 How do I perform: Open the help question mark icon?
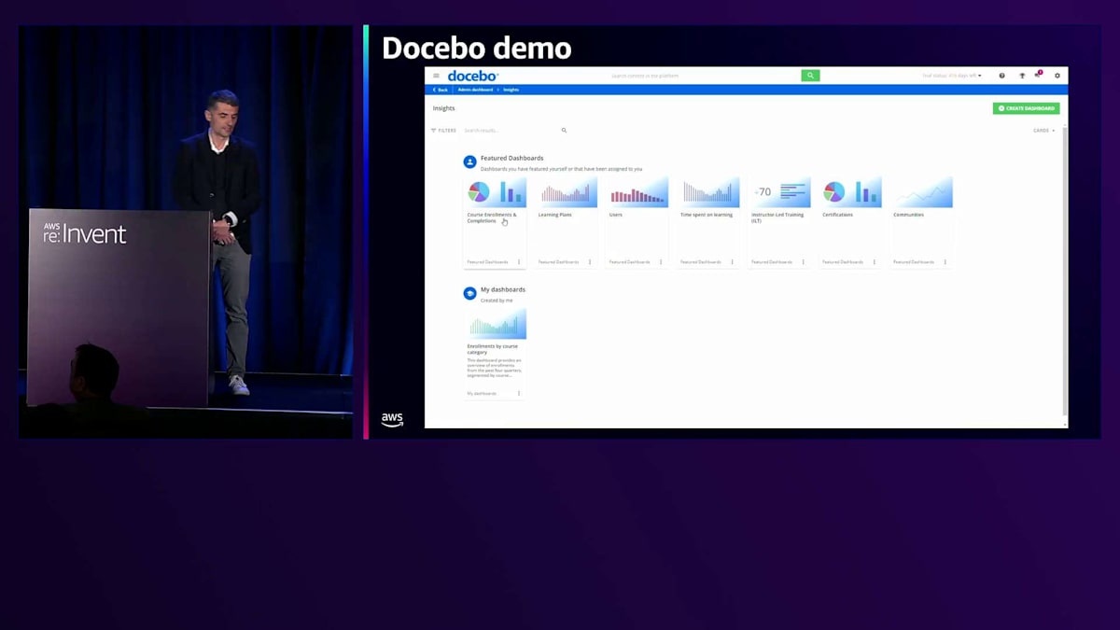coord(1002,76)
